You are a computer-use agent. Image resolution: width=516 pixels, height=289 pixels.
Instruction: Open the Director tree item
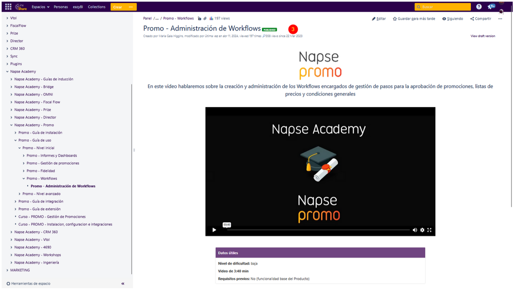(16, 41)
